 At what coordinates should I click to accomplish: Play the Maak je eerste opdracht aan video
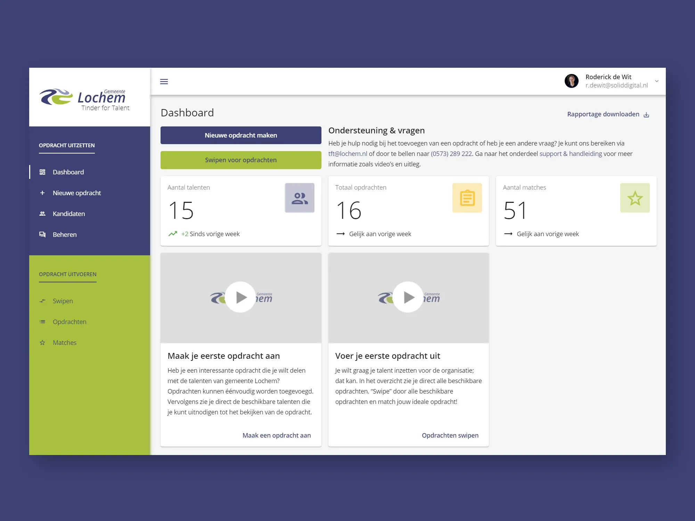(240, 297)
